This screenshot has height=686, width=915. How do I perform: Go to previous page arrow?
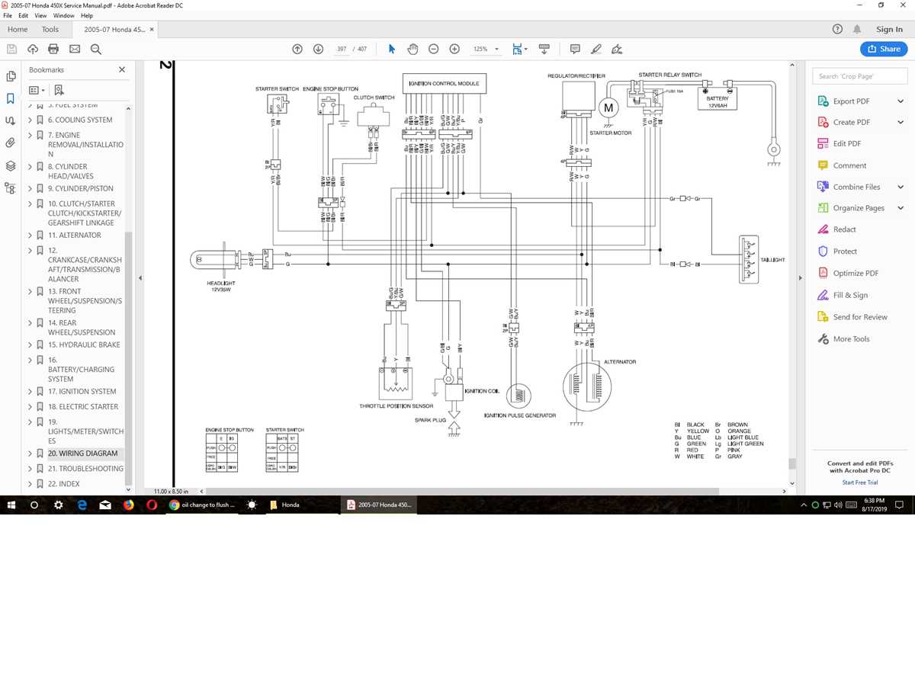pyautogui.click(x=297, y=49)
